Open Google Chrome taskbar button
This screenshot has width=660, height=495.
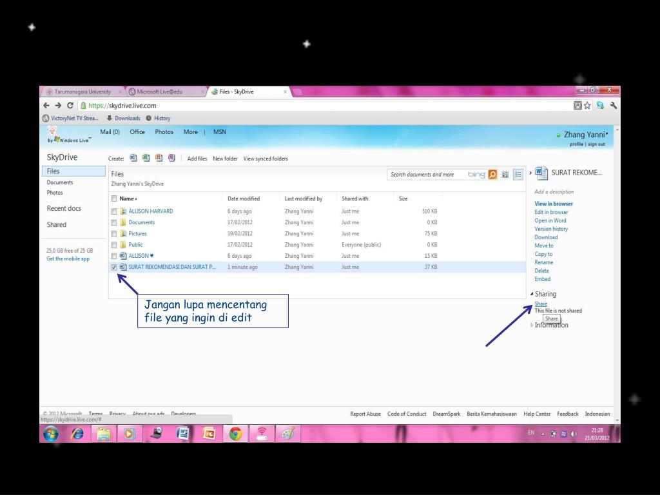(x=235, y=434)
